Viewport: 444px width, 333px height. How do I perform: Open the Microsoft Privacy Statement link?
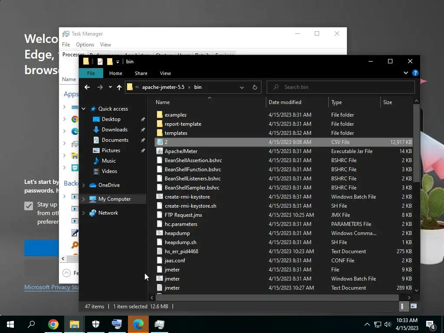(x=52, y=287)
